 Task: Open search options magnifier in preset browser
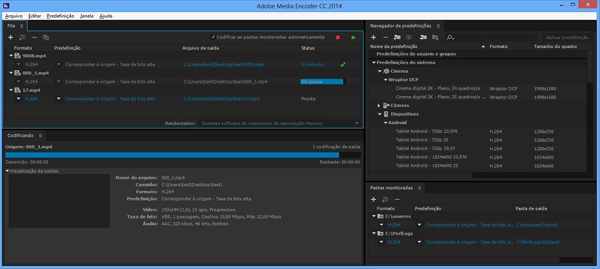[451, 37]
